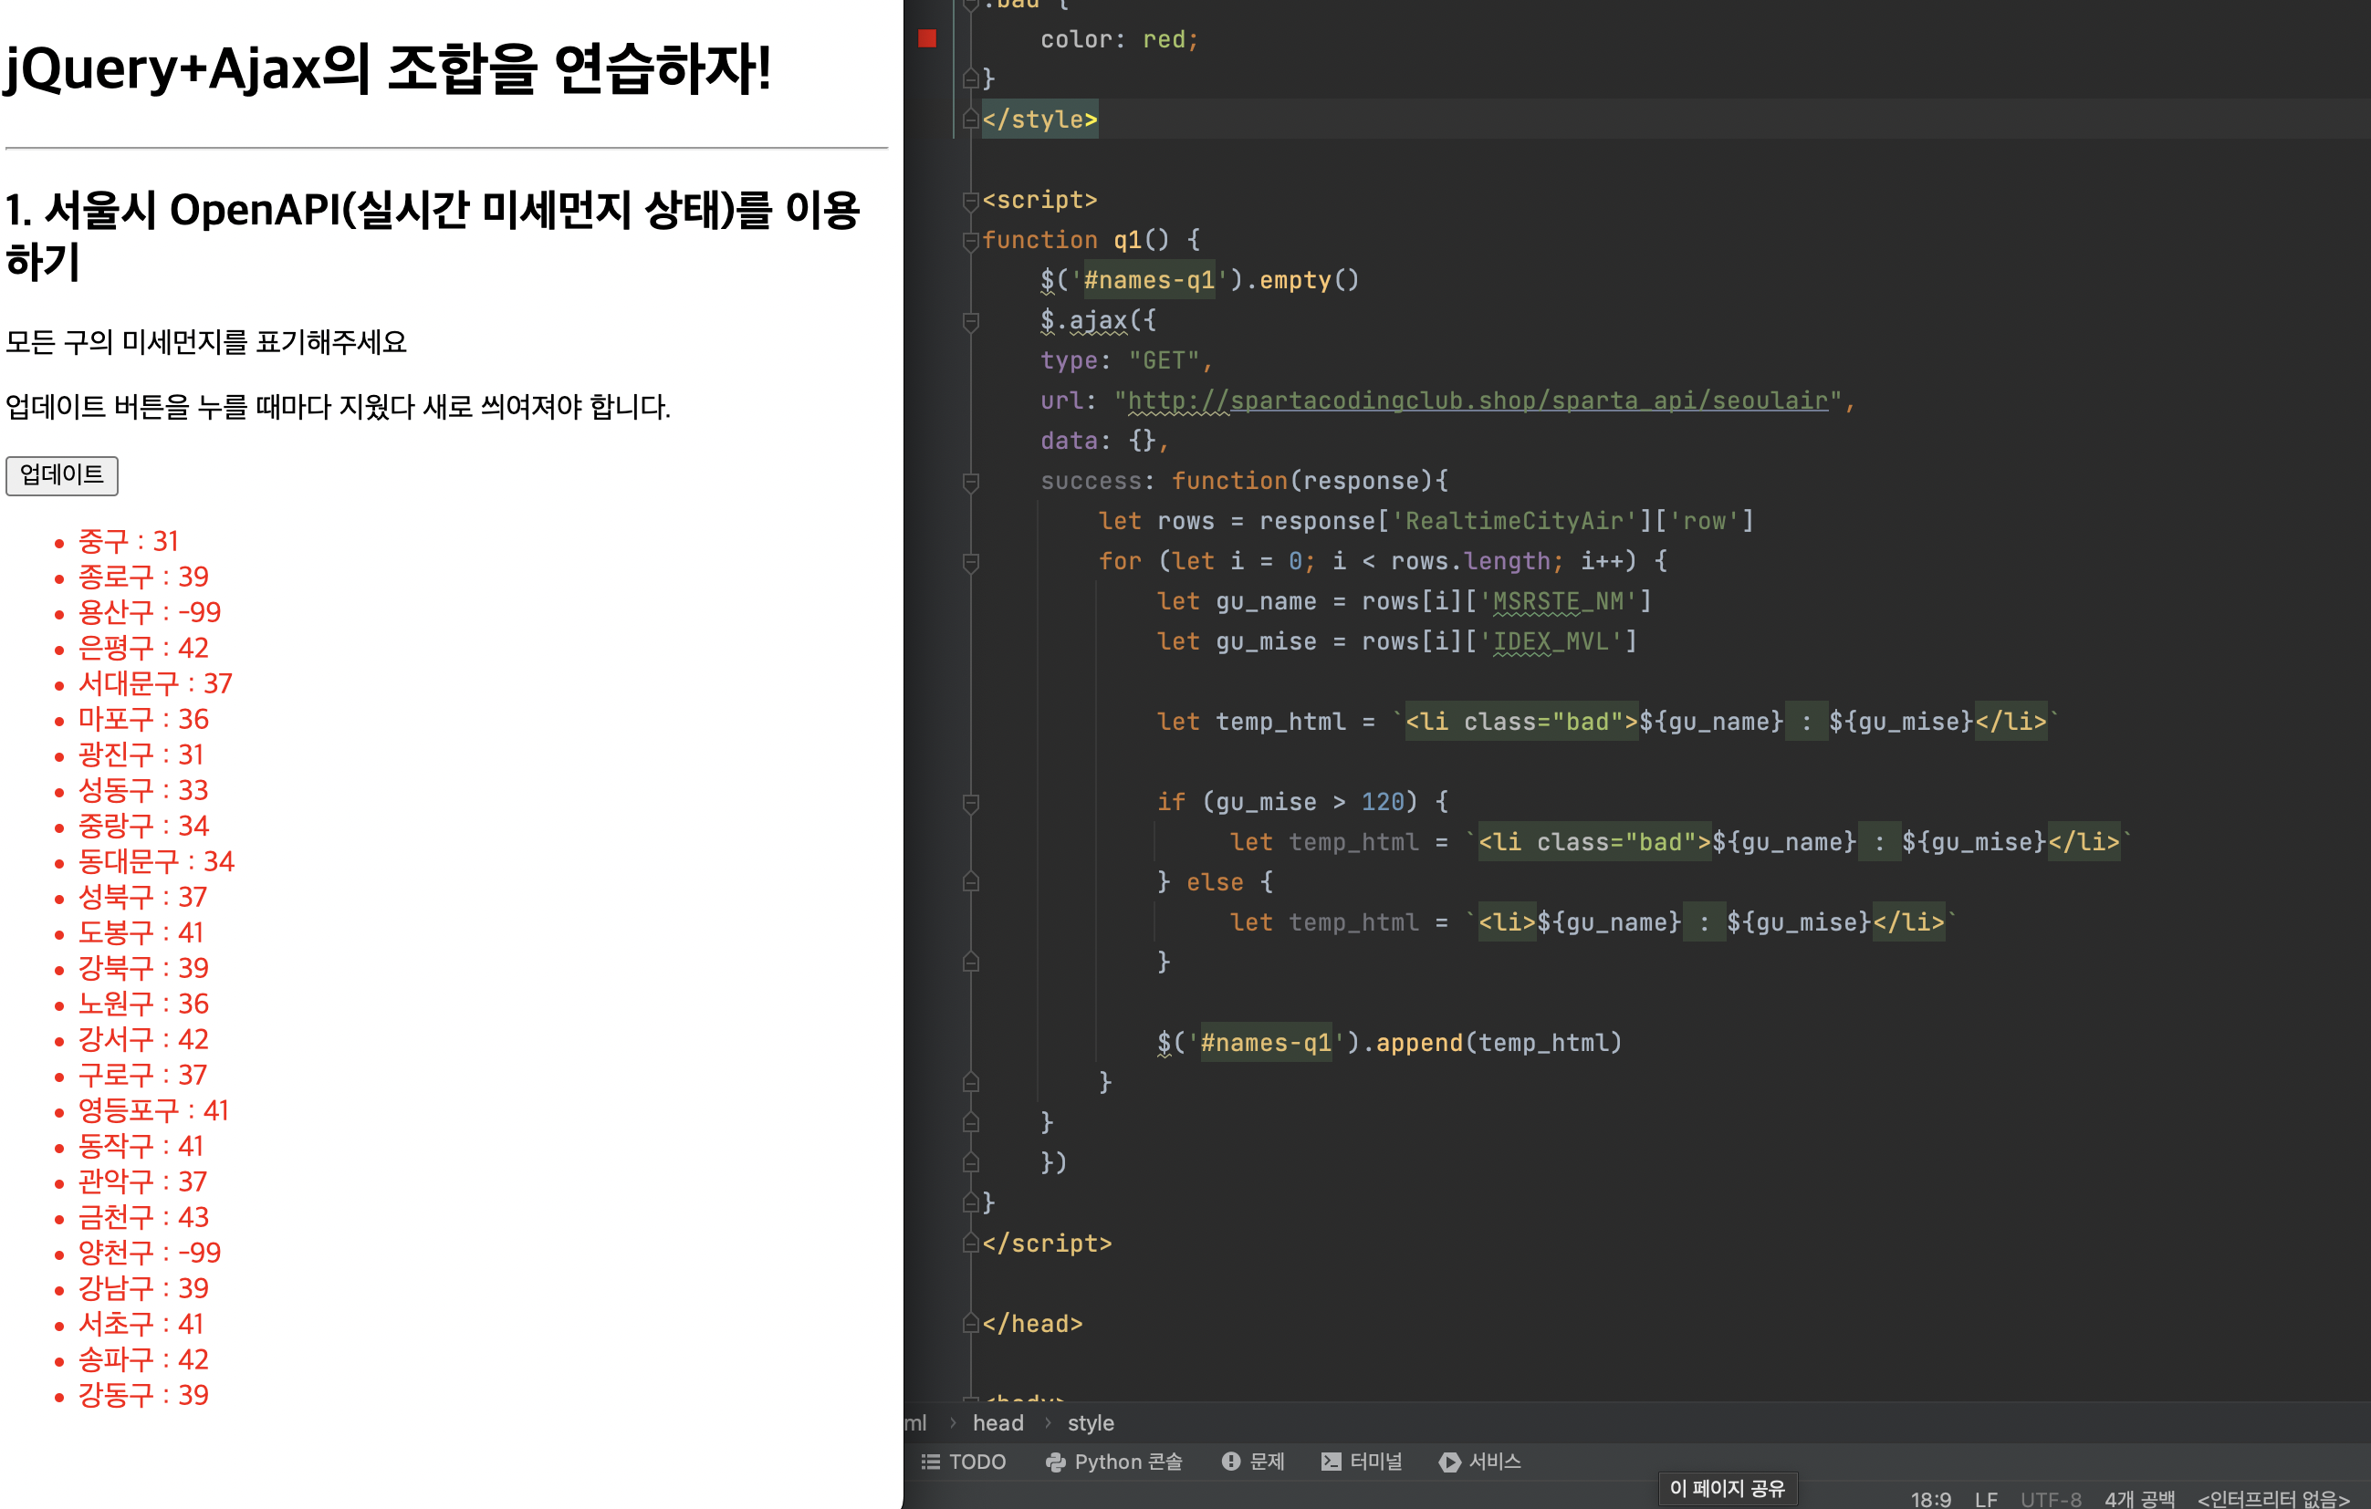Click the 'IDEX_MVL' string in code
2371x1509 pixels.
pyautogui.click(x=1551, y=641)
